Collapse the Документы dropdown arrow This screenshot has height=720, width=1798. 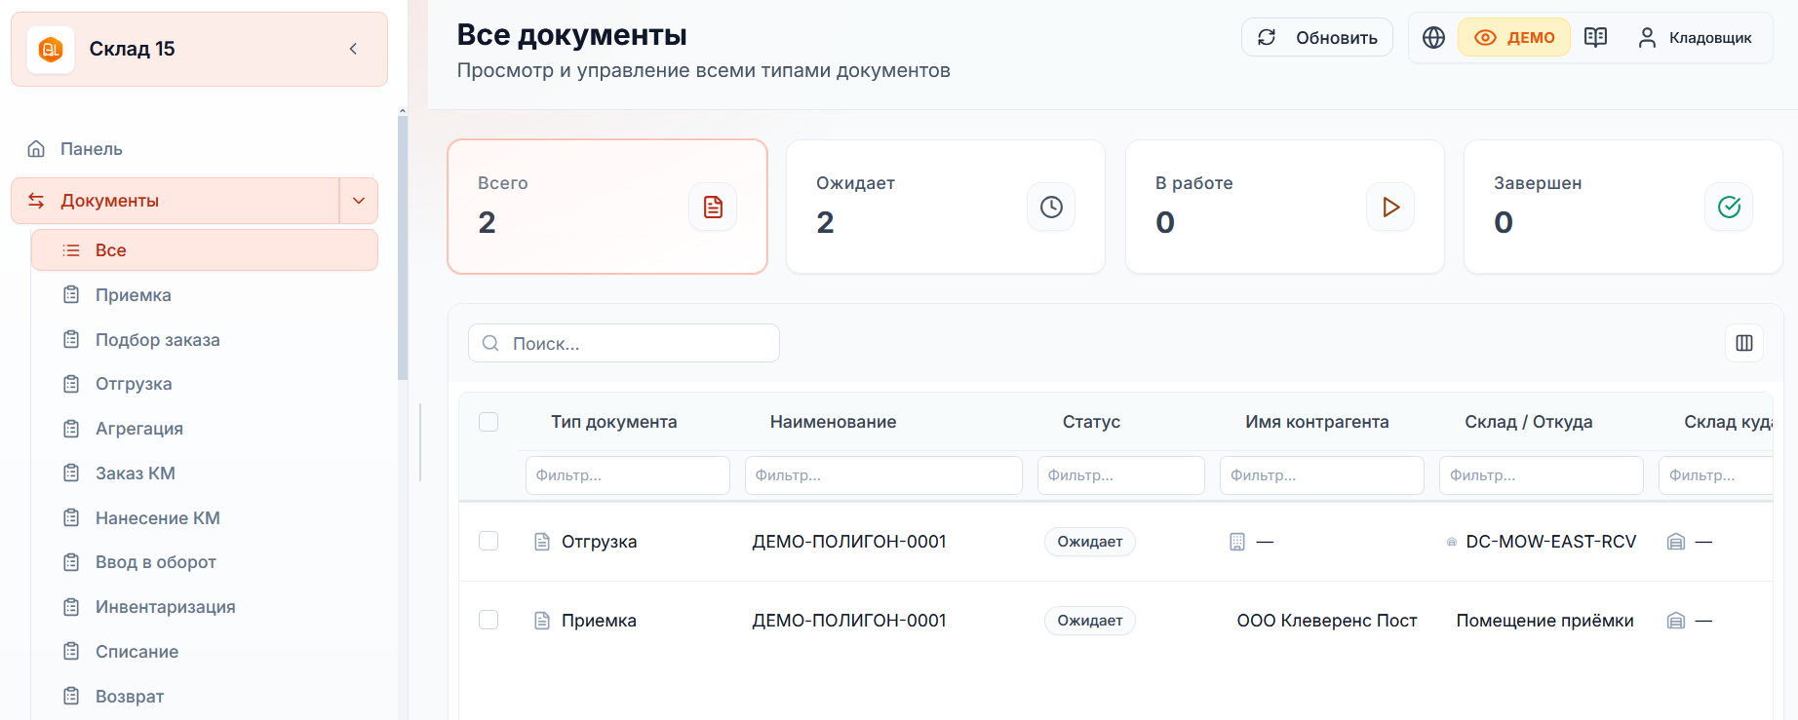click(x=359, y=201)
